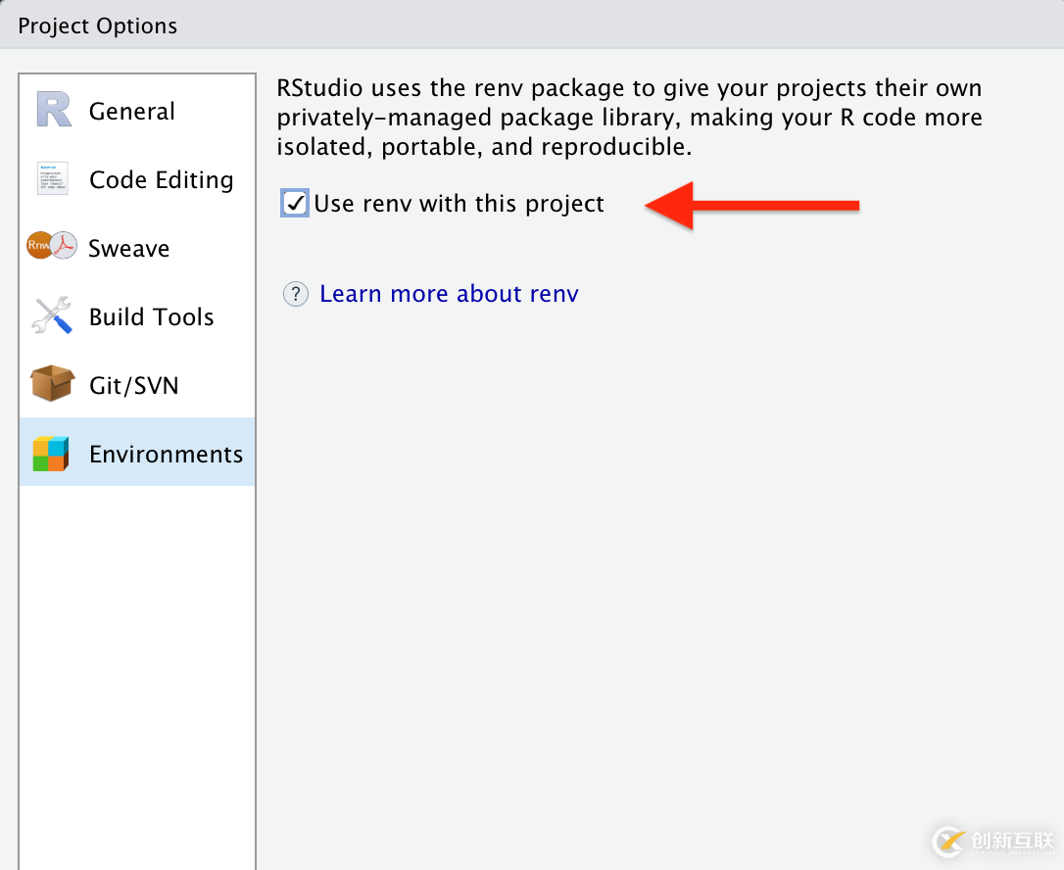Uncheck the Use renv checkbox
Image resolution: width=1064 pixels, height=870 pixels.
(295, 203)
